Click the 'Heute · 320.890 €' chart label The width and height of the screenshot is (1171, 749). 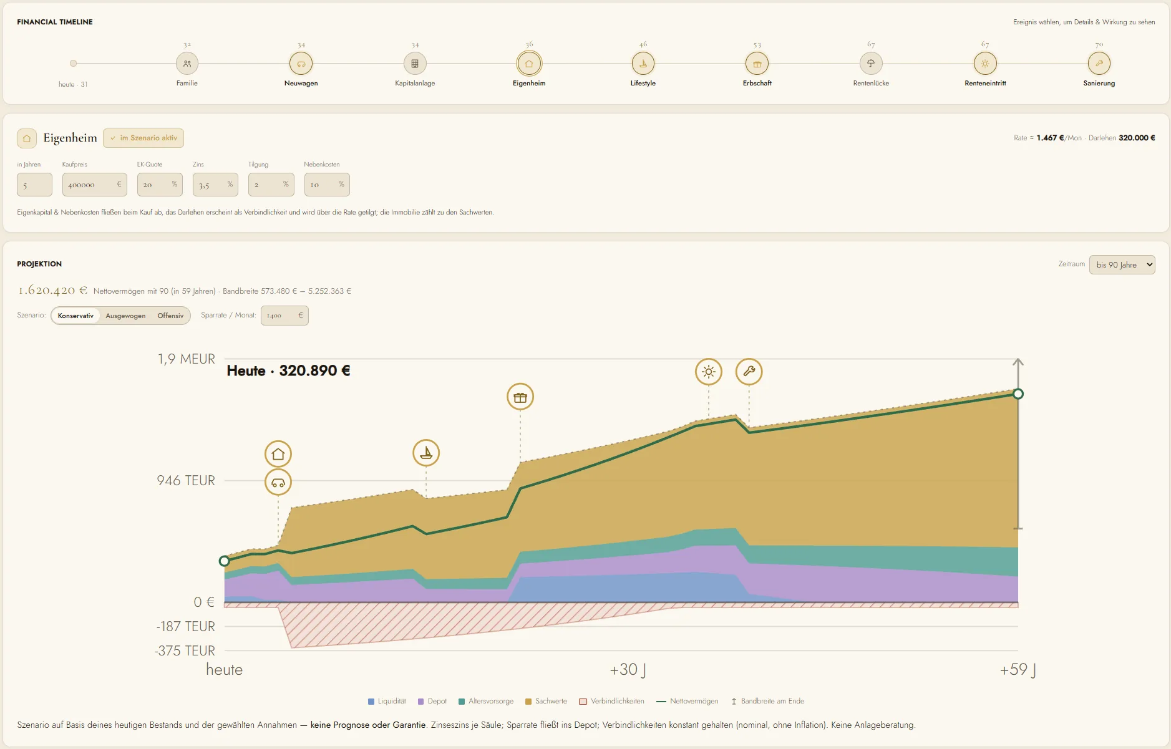(x=288, y=371)
